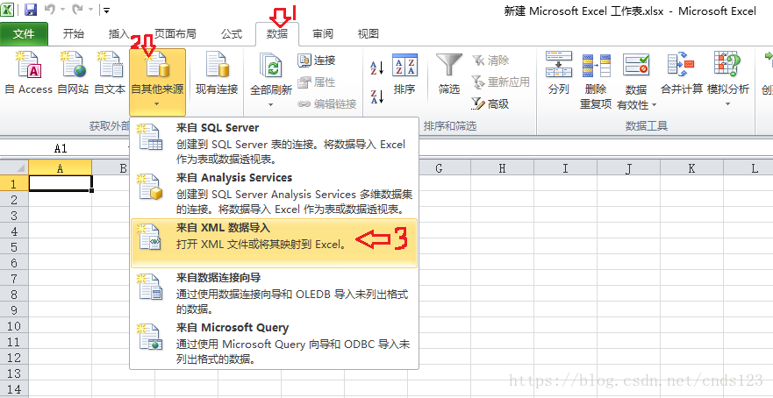Image resolution: width=773 pixels, height=398 pixels.
Task: Click 数据有效性 data validation icon
Action: pyautogui.click(x=636, y=64)
